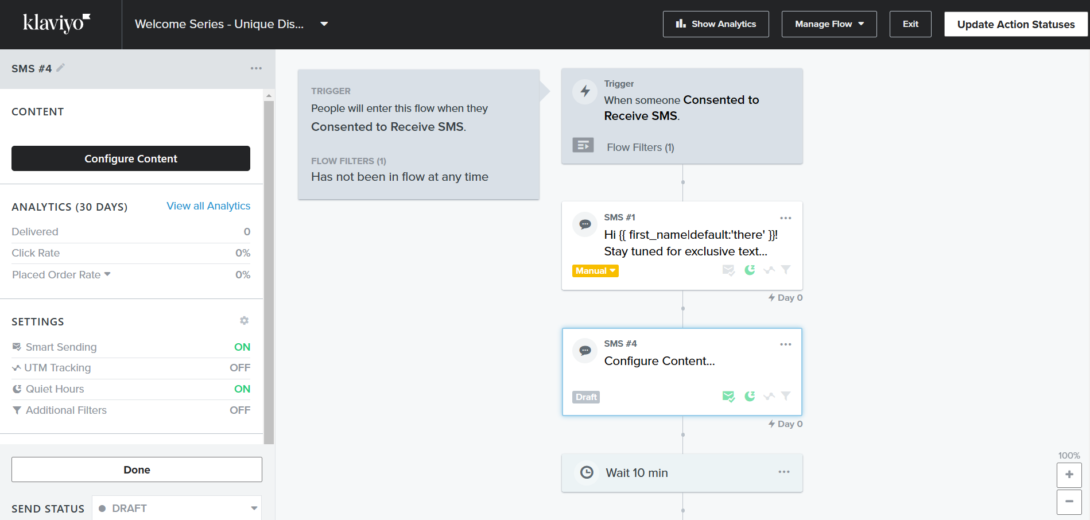Viewport: 1090px width, 520px height.
Task: Click Wait 10 min label
Action: (x=637, y=473)
